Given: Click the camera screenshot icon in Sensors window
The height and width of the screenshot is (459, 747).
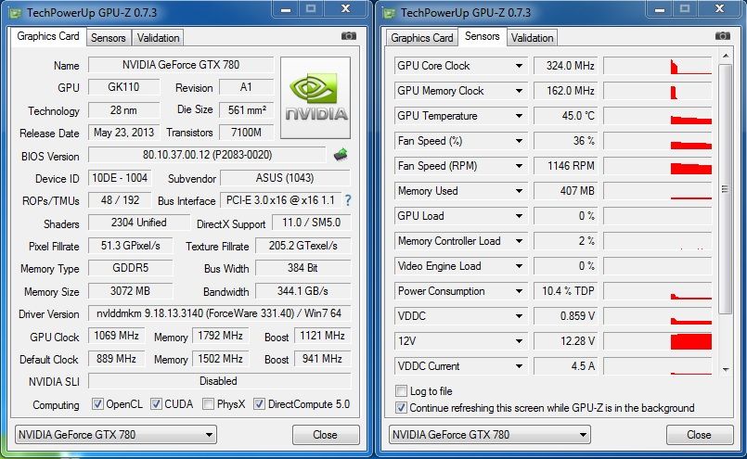Looking at the screenshot, I should point(723,36).
